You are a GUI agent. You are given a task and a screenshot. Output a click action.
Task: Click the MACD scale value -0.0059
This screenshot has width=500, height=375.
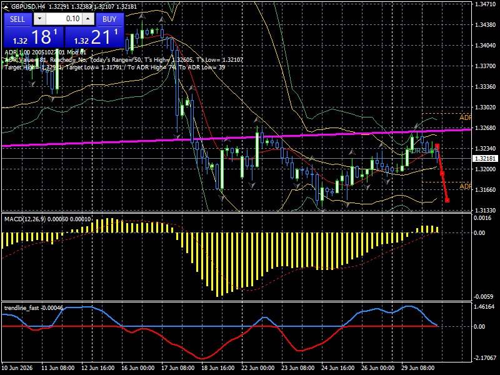tap(483, 296)
